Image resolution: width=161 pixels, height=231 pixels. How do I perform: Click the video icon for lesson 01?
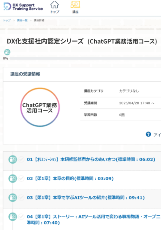tap(13, 159)
